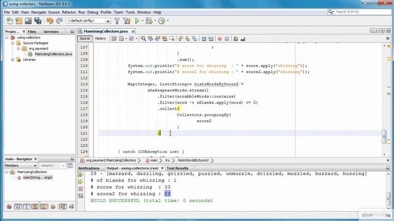Open the Debug menu

click(93, 12)
